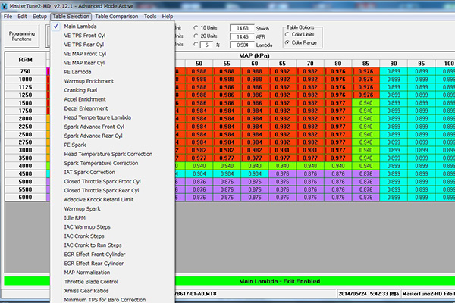This screenshot has width=455, height=303.
Task: Open the File menu
Action: coord(8,16)
